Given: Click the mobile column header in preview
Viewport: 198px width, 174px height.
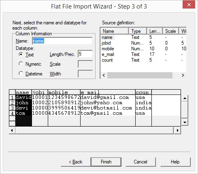Looking at the screenshot, I should (64, 92).
